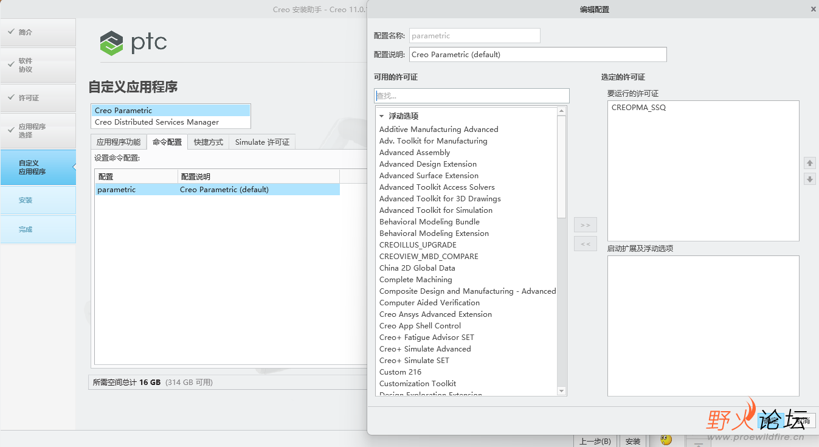
Task: Click the license list scrollbar up arrow
Action: [x=562, y=111]
